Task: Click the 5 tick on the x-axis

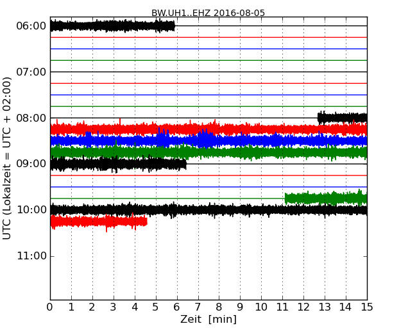Action: tap(156, 307)
